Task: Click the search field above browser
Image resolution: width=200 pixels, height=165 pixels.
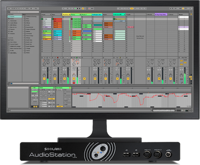Action: point(25,12)
